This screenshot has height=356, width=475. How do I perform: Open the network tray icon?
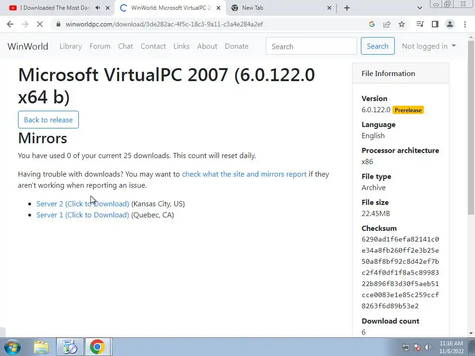406,347
